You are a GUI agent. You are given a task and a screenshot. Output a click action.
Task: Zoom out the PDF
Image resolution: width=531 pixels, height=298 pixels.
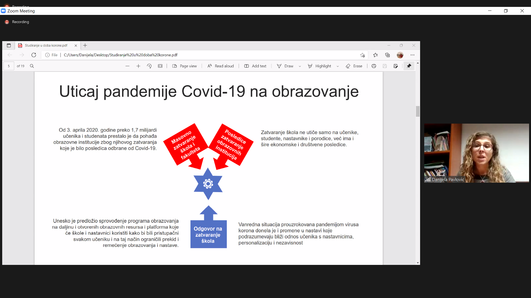(x=127, y=66)
